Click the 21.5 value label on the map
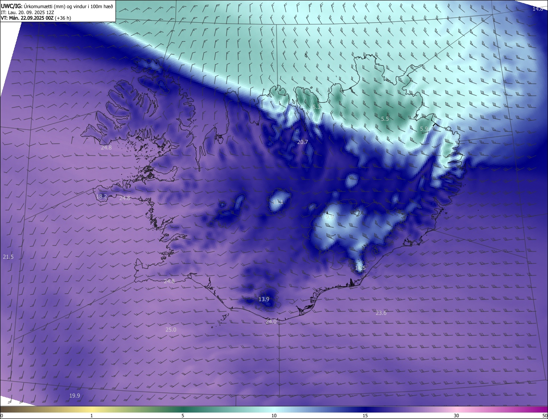Viewport: 548px width, 419px height. [8, 257]
